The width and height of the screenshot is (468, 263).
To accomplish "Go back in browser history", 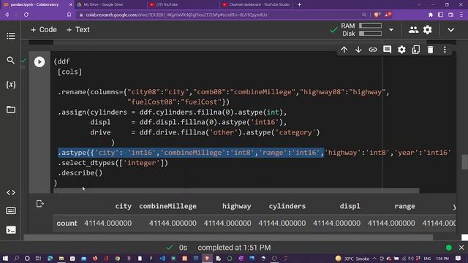I will [x=7, y=15].
